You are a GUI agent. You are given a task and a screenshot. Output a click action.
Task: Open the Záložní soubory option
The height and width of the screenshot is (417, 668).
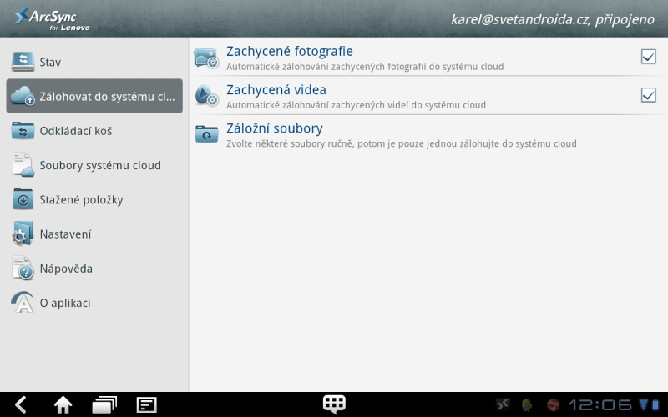(428, 134)
